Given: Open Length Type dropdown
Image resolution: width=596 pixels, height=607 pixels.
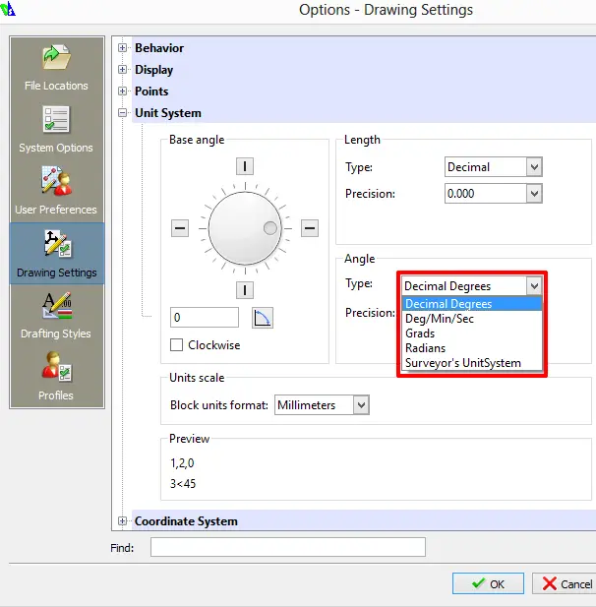Looking at the screenshot, I should coord(494,167).
